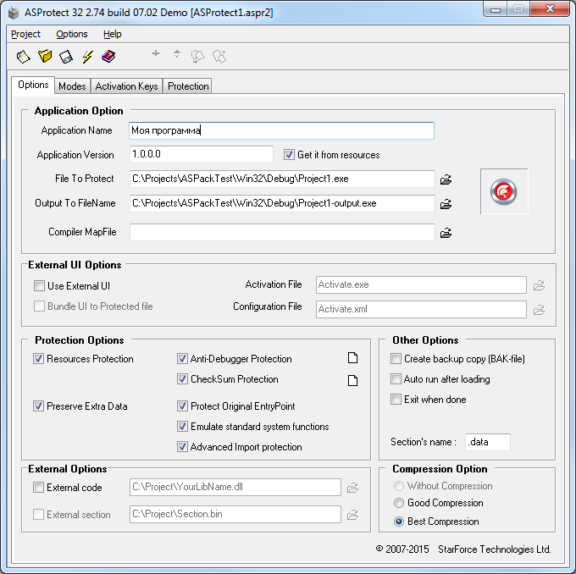This screenshot has width=576, height=574.
Task: Enable Create backup copy (BAK-file)
Action: point(396,358)
